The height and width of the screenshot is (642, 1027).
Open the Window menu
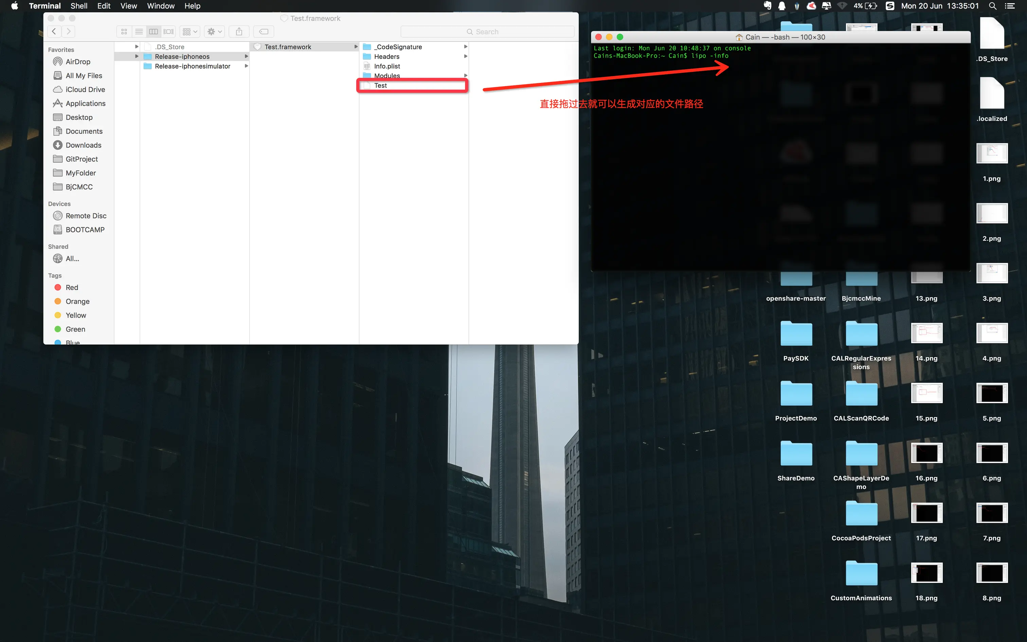click(160, 6)
